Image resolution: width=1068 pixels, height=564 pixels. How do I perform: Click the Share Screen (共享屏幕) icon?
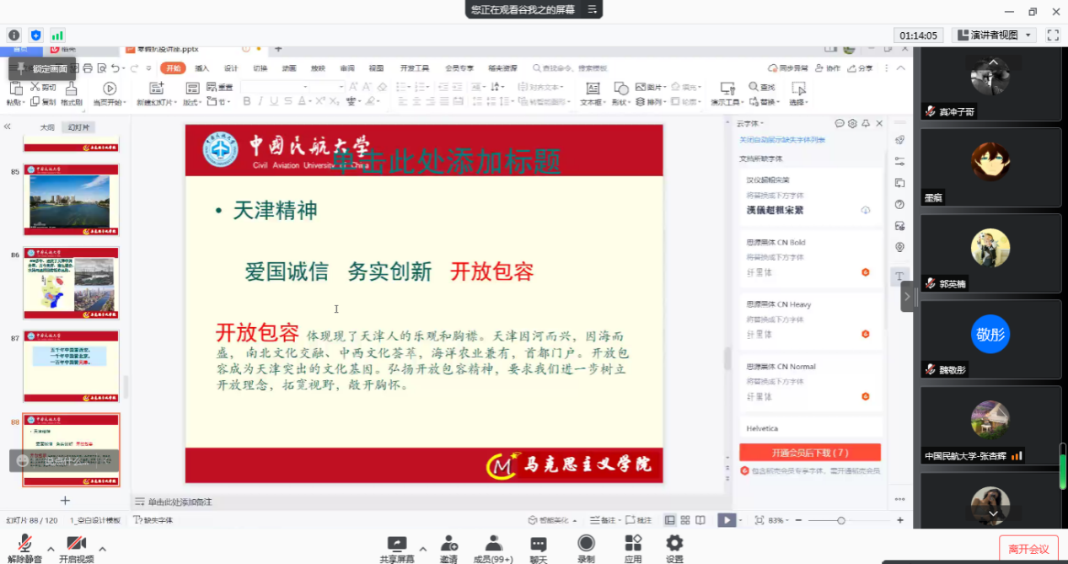point(396,543)
